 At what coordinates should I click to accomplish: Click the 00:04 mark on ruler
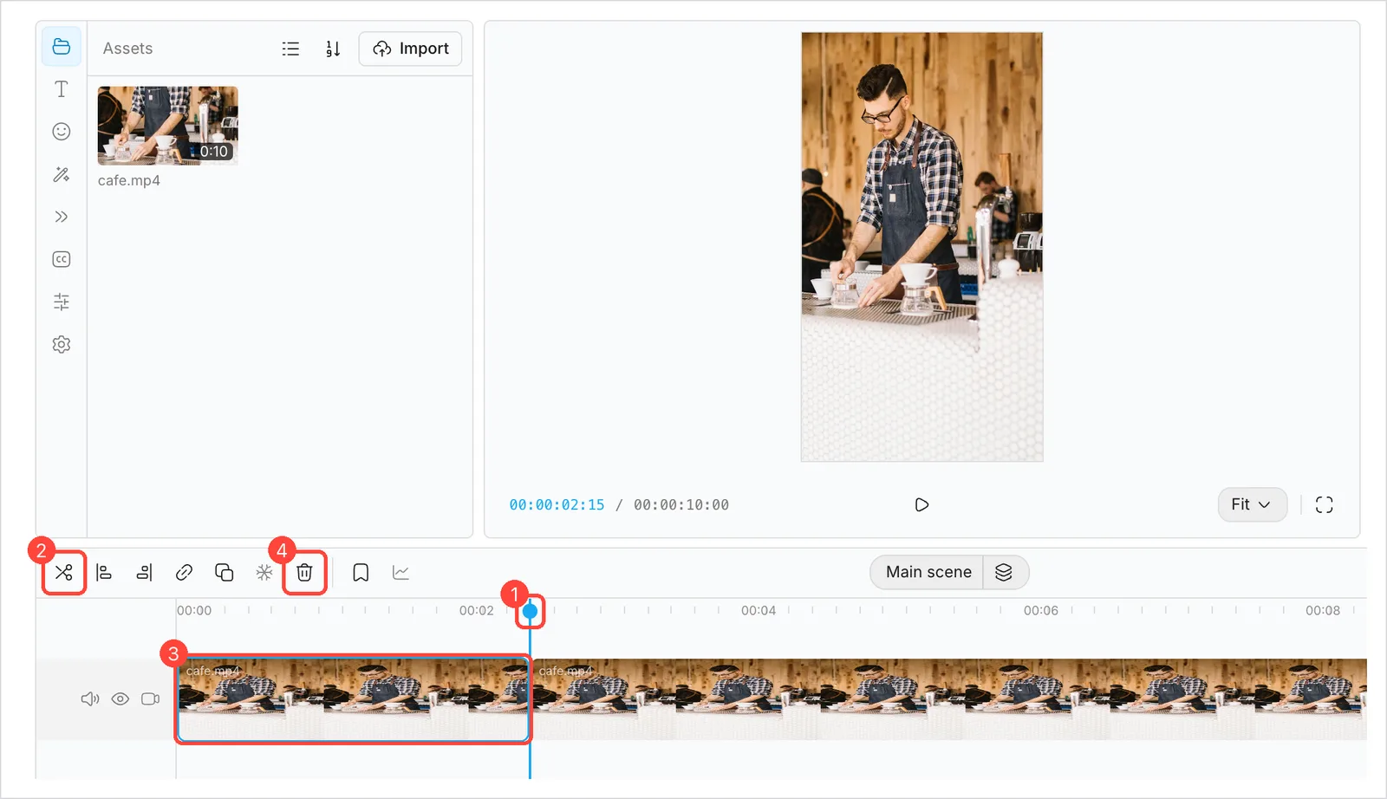coord(759,610)
